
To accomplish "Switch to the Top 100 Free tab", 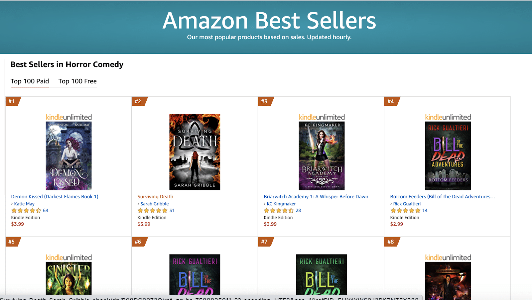I will [x=77, y=81].
